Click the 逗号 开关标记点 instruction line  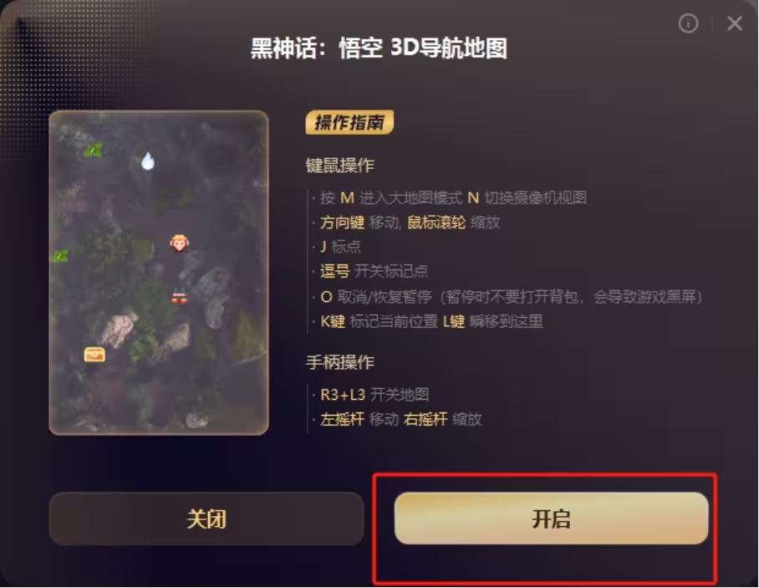[374, 271]
